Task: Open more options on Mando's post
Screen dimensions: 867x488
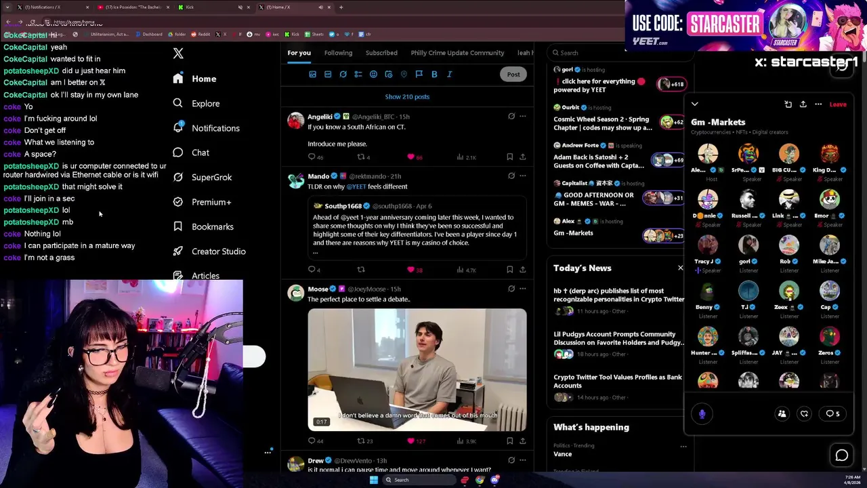Action: 523,176
